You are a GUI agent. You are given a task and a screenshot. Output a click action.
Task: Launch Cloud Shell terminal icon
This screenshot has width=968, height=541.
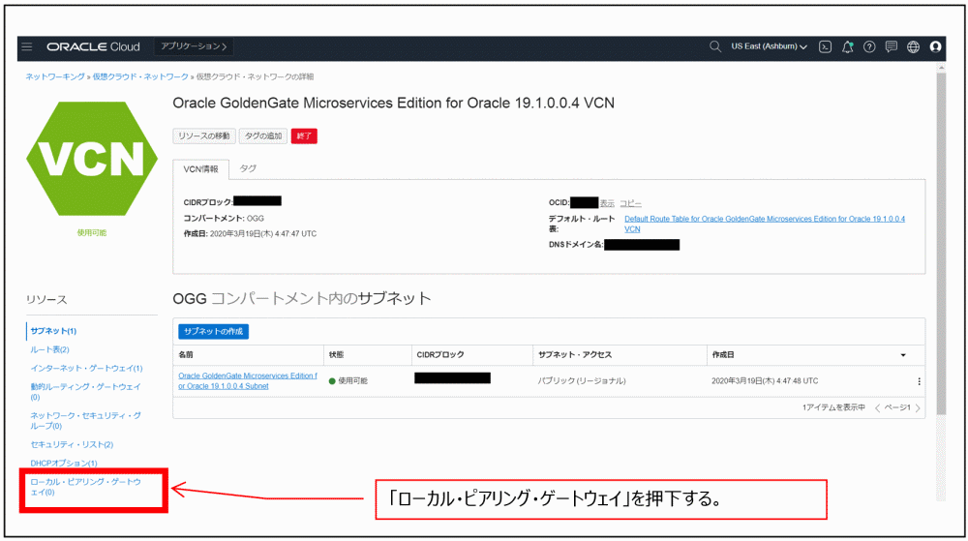(x=825, y=46)
